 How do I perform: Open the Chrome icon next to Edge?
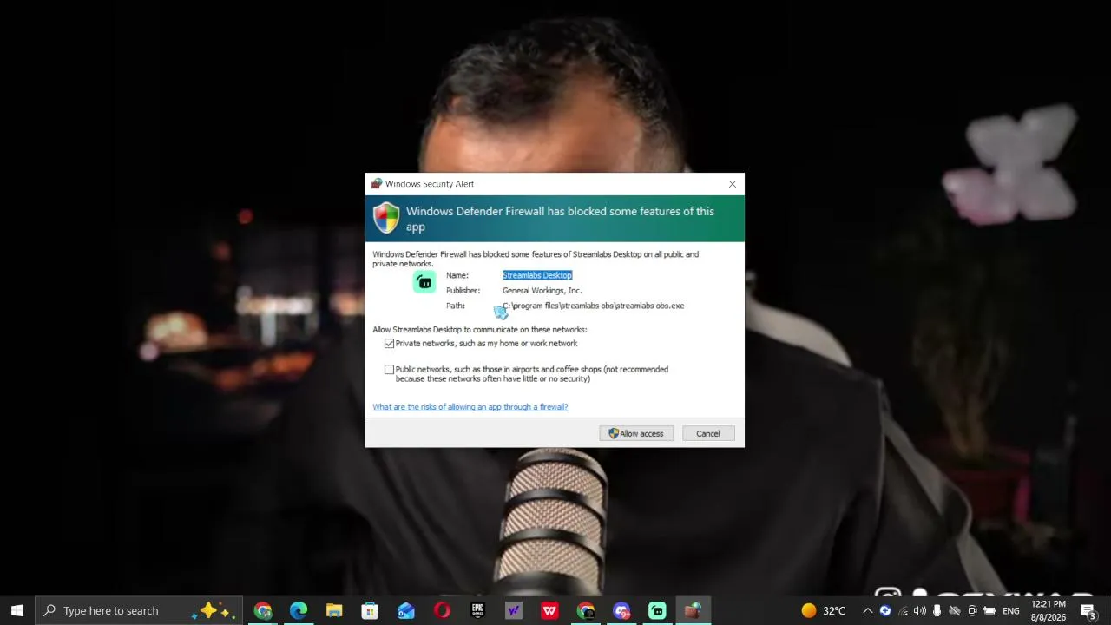263,610
